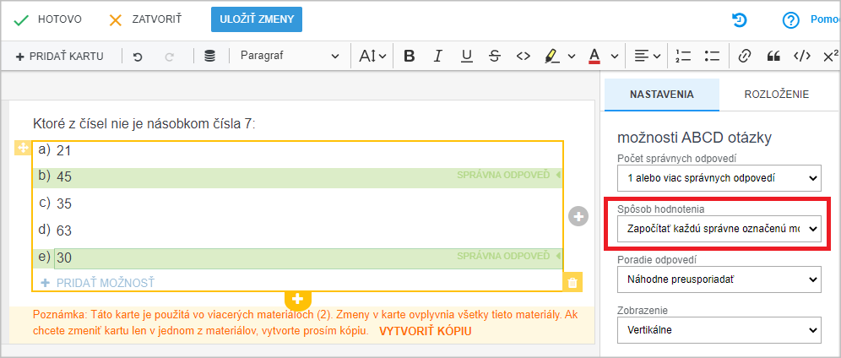Open the Počet správnych odpovedí dropdown

click(719, 178)
